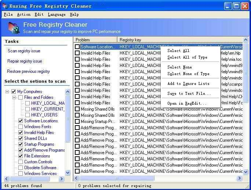Screen dimensions: 251x190
Task: Maximize the Eusing Free Registry Cleaner window
Action: [x=236, y=6]
